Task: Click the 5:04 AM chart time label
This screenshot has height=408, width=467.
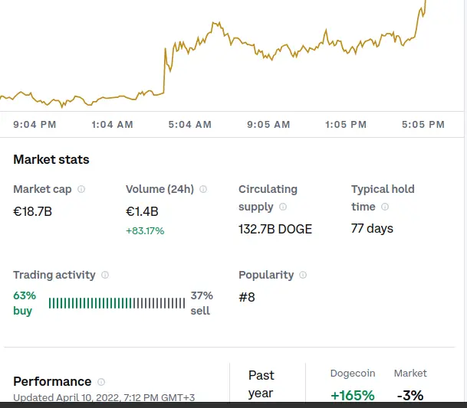Action: coord(190,124)
